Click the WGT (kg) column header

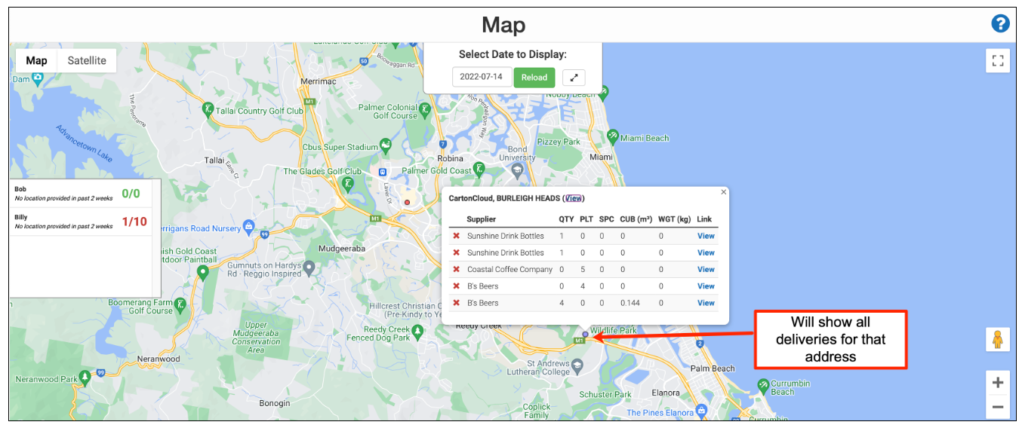[x=674, y=219]
